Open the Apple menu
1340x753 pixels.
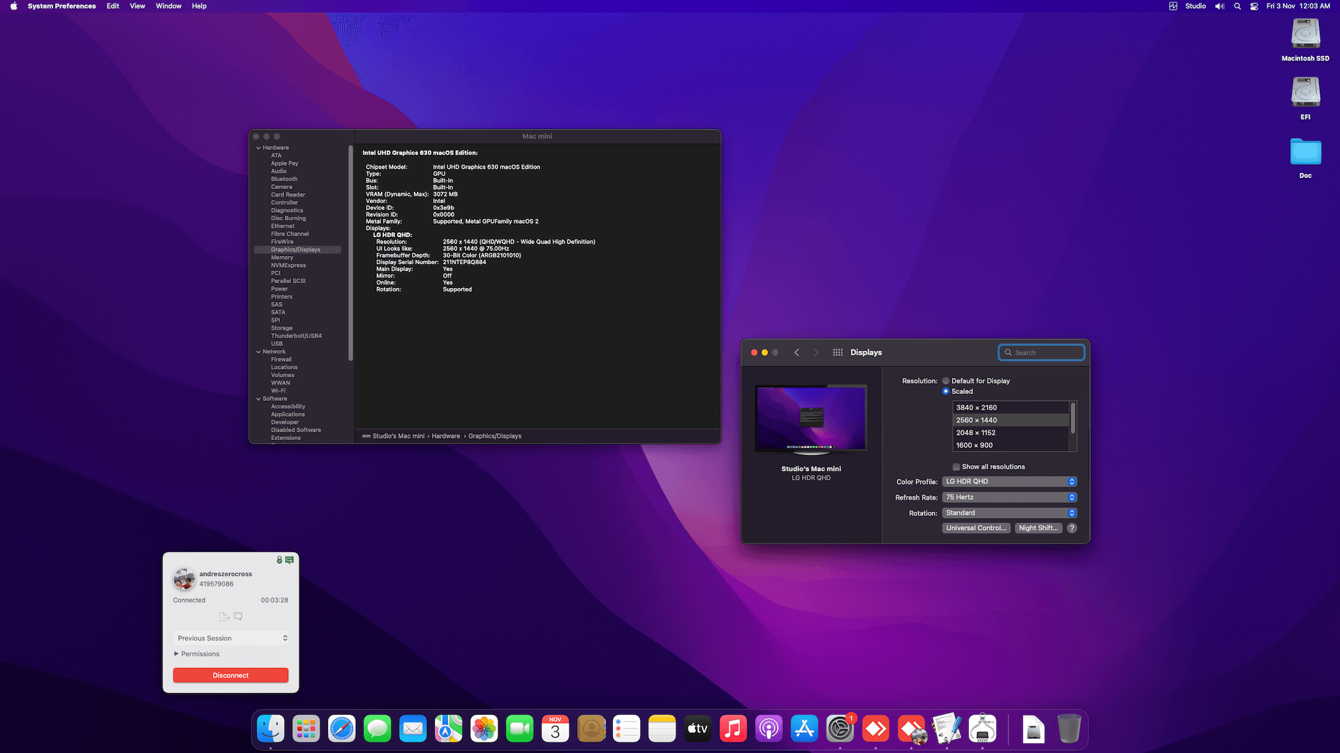13,6
